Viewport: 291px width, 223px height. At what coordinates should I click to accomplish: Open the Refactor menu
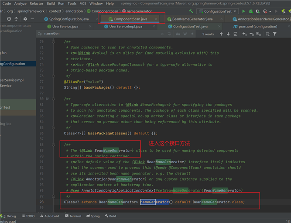[36, 3]
